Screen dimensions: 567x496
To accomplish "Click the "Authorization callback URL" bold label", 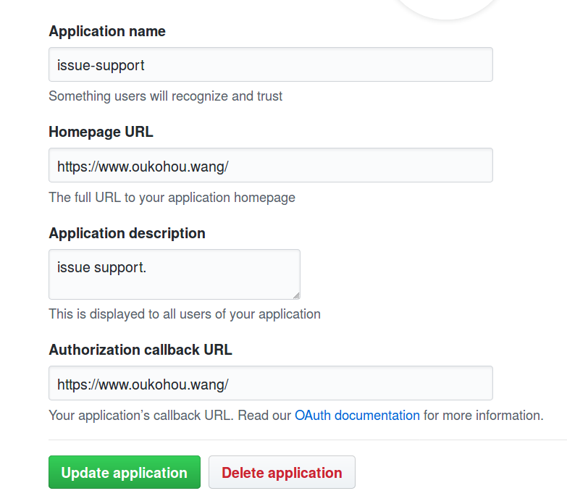I will click(140, 350).
